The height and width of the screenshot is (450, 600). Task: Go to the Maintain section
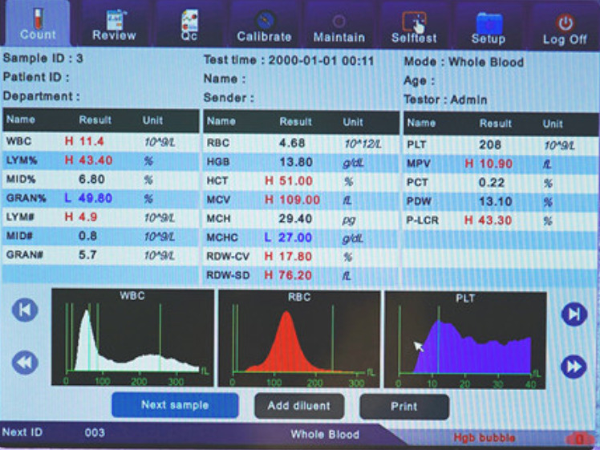pos(339,25)
